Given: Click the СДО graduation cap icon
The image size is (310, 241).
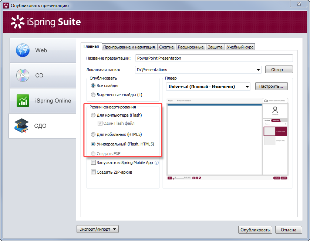Looking at the screenshot, I should click(21, 125).
